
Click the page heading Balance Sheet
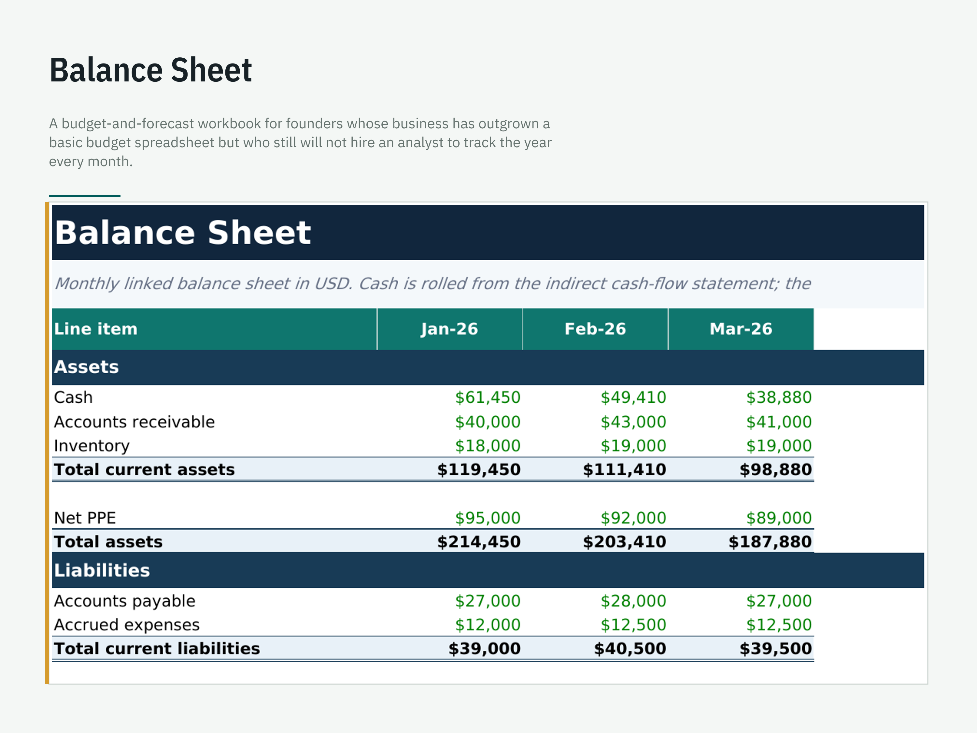pyautogui.click(x=150, y=70)
